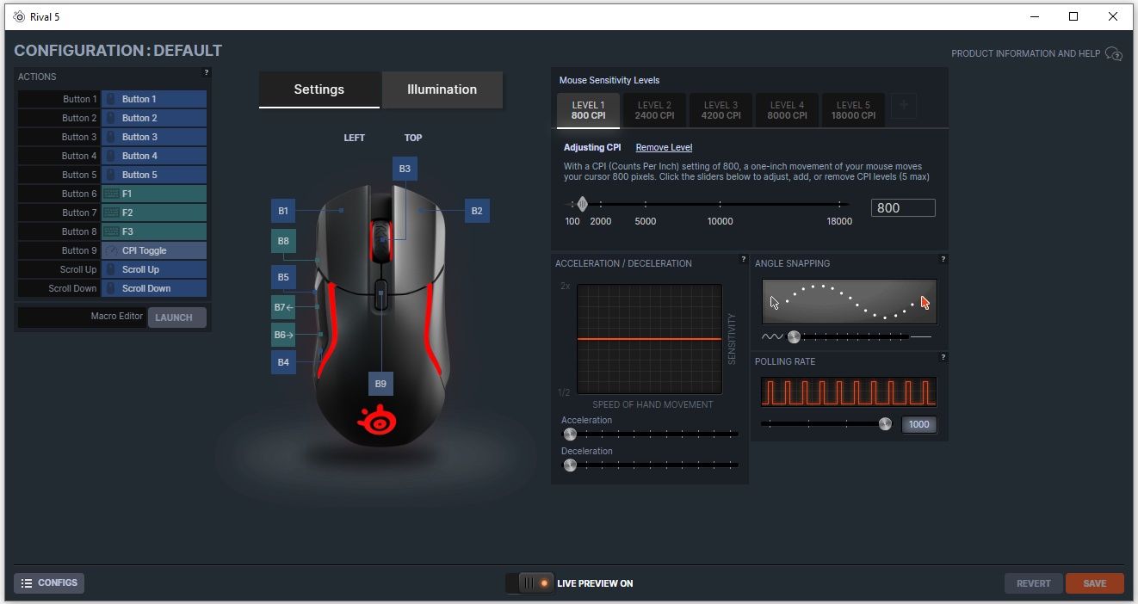
Task: Click the Angle Snapping slider handle
Action: coord(794,337)
